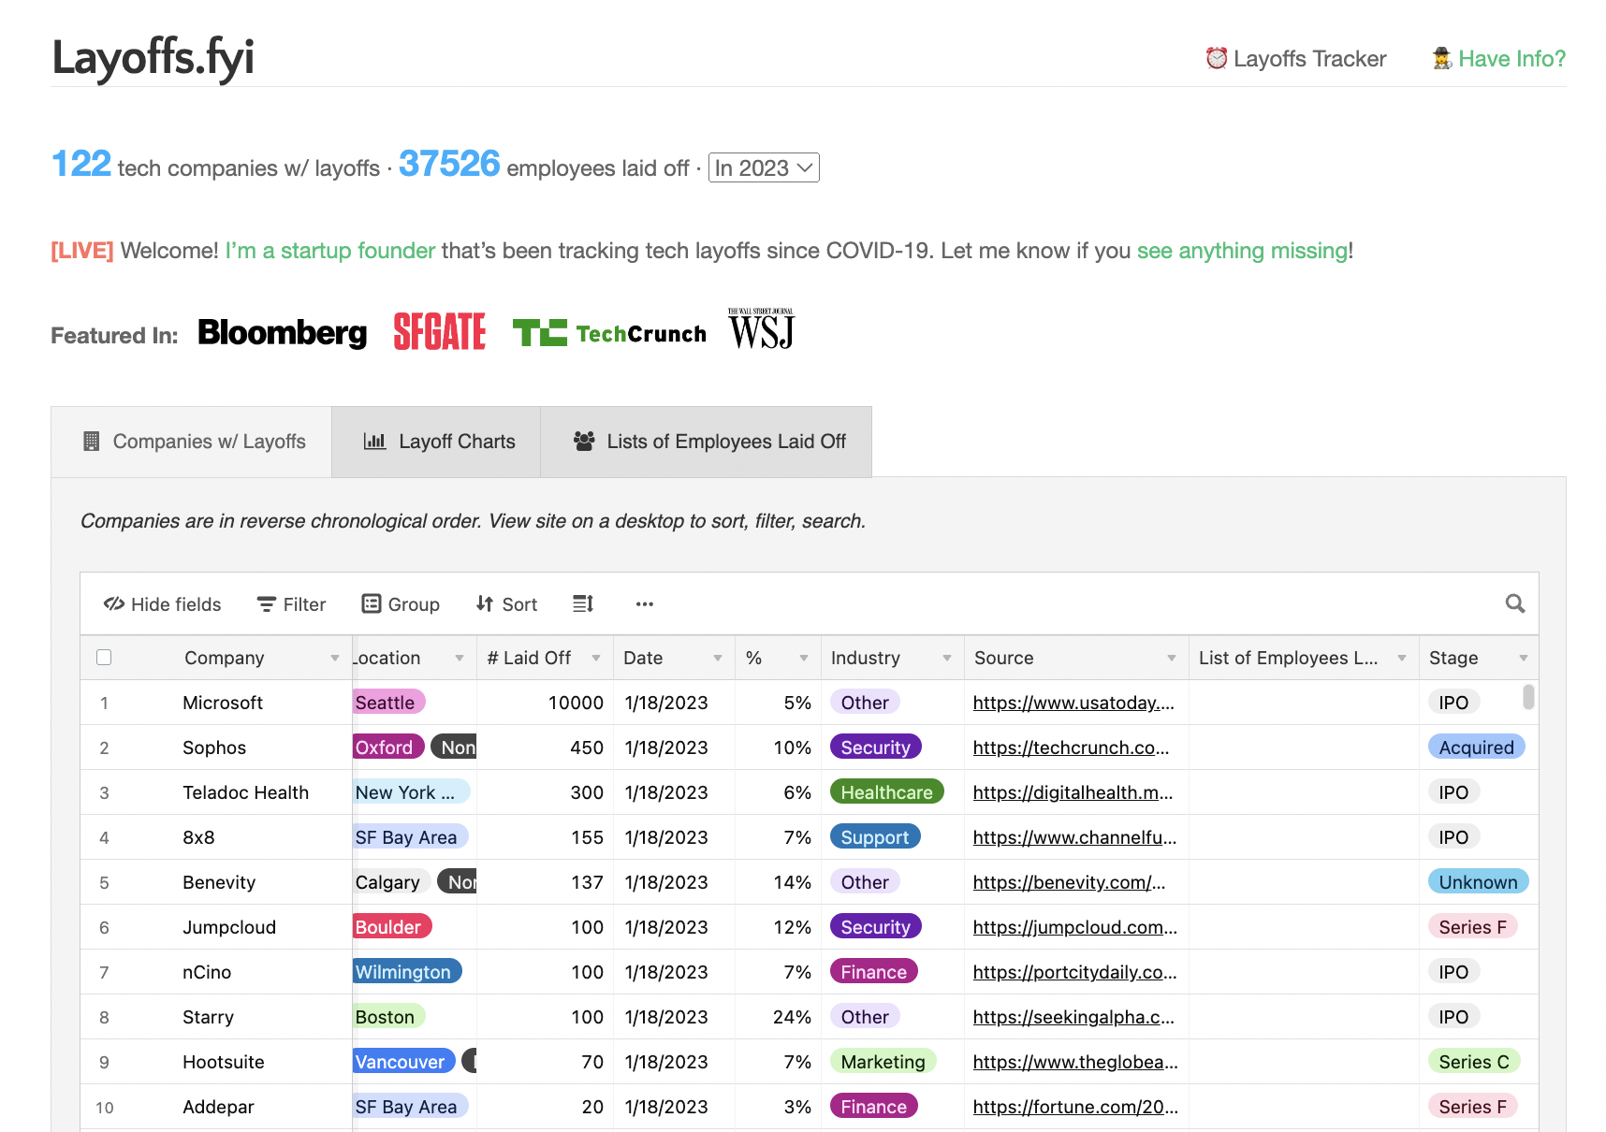Click the SFGATE logo
1606x1132 pixels.
click(x=440, y=331)
